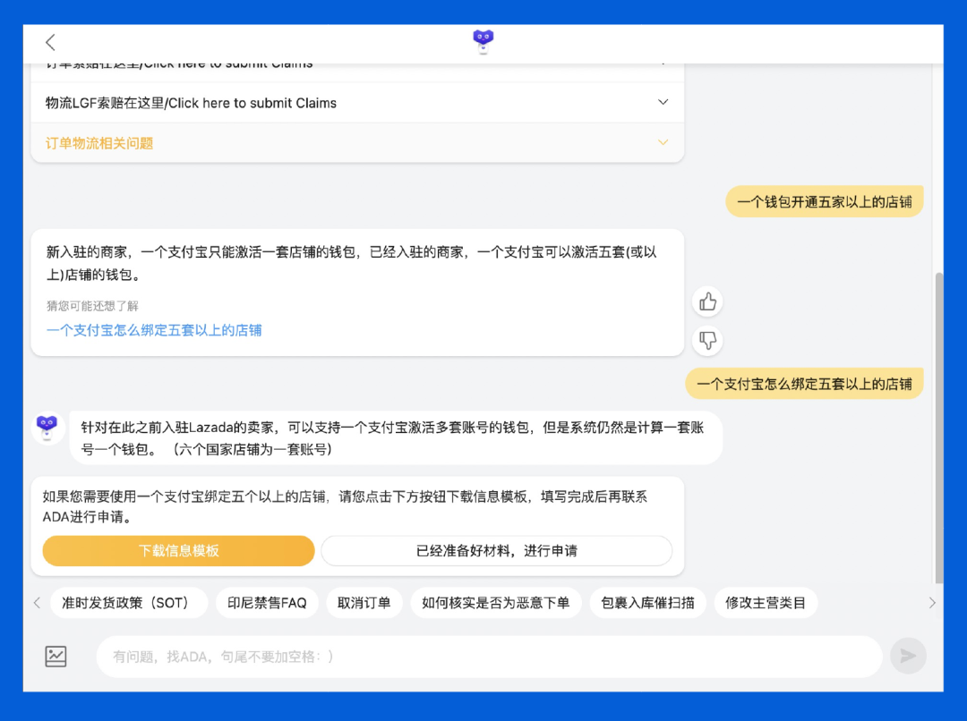
Task: Click the send message paper plane icon
Action: (x=908, y=656)
